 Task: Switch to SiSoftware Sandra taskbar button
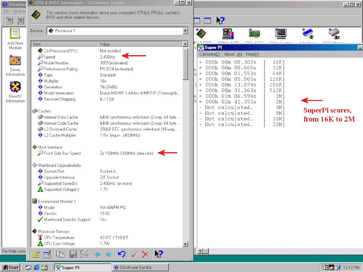[141, 267]
